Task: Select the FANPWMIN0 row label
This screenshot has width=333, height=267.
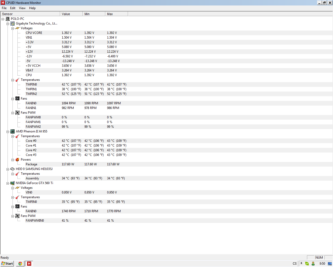Action: 35,221
